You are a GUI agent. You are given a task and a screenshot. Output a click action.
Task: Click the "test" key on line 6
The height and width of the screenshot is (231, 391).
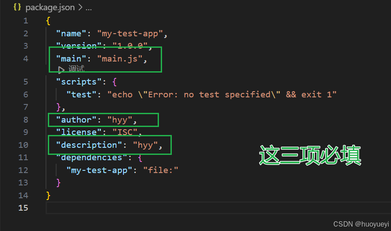[81, 95]
